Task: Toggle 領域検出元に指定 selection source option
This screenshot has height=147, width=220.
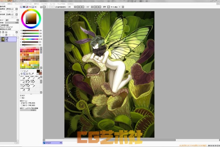Action: point(5,29)
